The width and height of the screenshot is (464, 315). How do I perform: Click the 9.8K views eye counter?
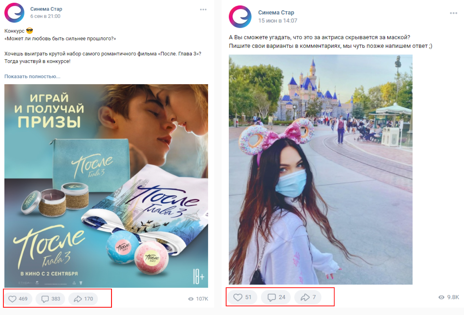click(449, 297)
